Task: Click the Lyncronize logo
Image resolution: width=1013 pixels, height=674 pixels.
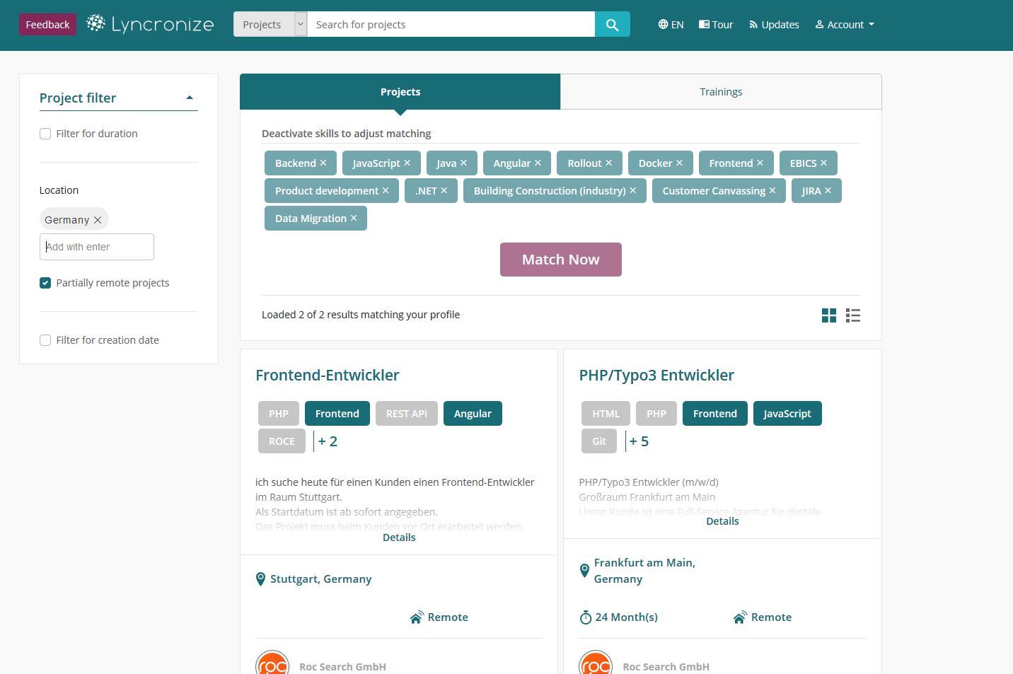Action: (150, 24)
